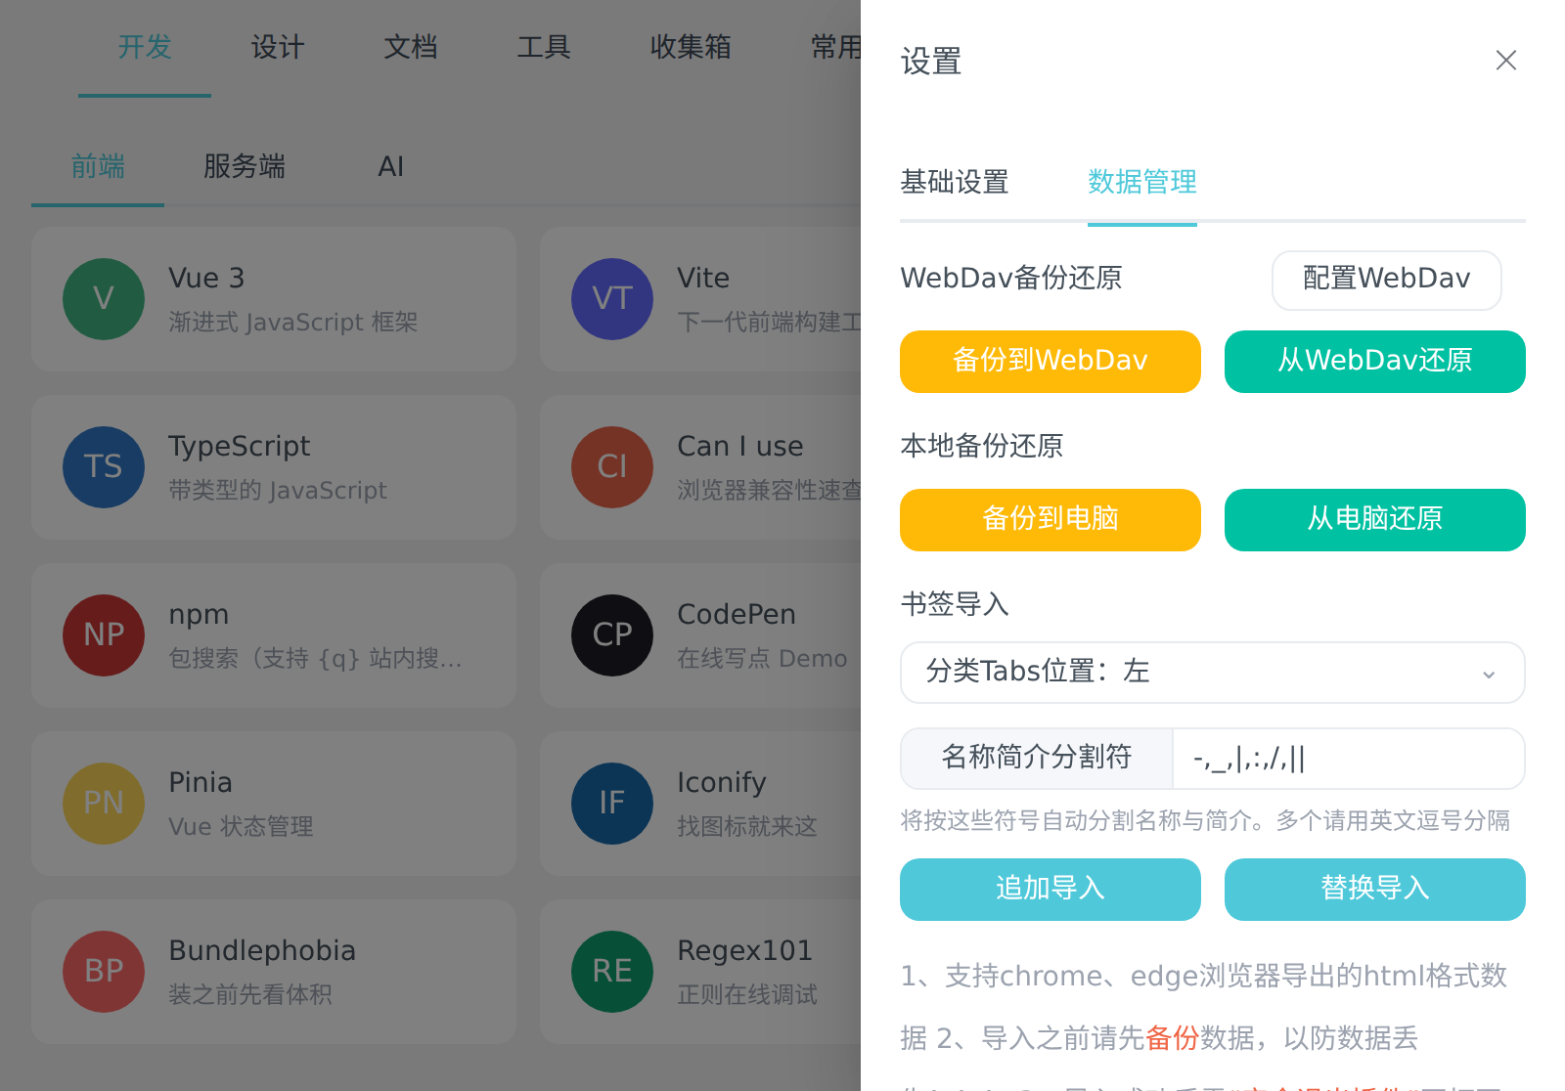Click the purple VT avatar for Vite
The image size is (1565, 1091).
pyautogui.click(x=612, y=299)
